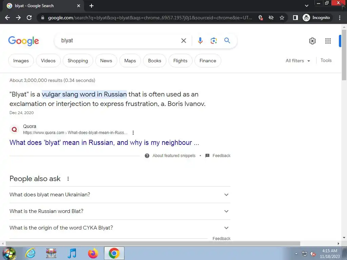Image resolution: width=347 pixels, height=260 pixels.
Task: Go forward with the browser forward arrow
Action: tap(18, 18)
